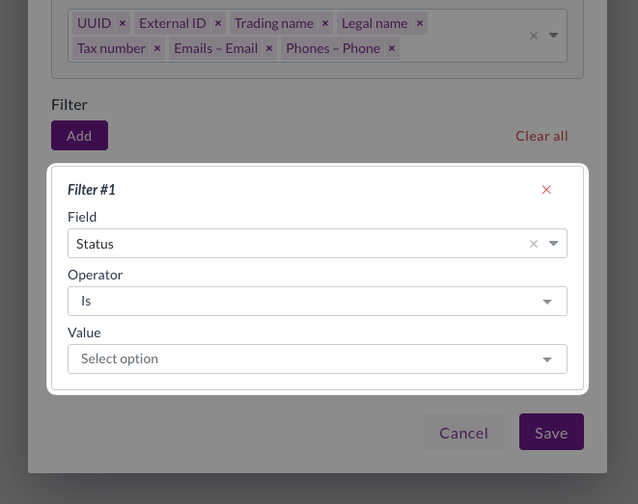Remove the Tax number tag

point(157,48)
